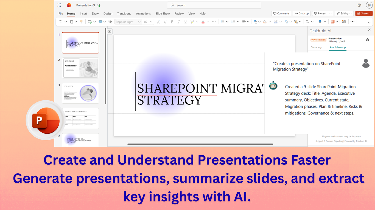Open the Present button dropdown arrow
Viewport: 375px width, 210px height.
point(331,13)
